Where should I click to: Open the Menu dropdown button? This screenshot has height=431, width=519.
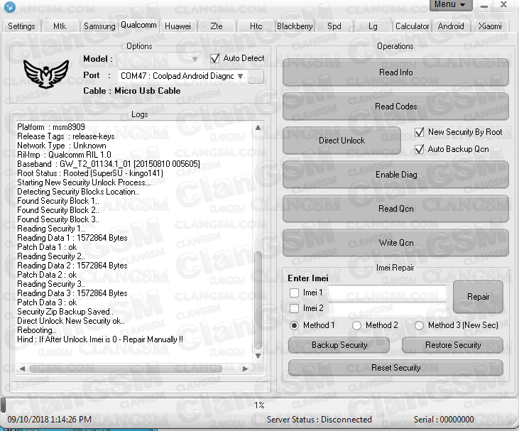coord(450,5)
